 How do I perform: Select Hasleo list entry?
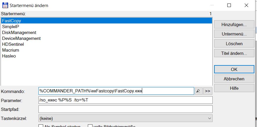coord(106,56)
